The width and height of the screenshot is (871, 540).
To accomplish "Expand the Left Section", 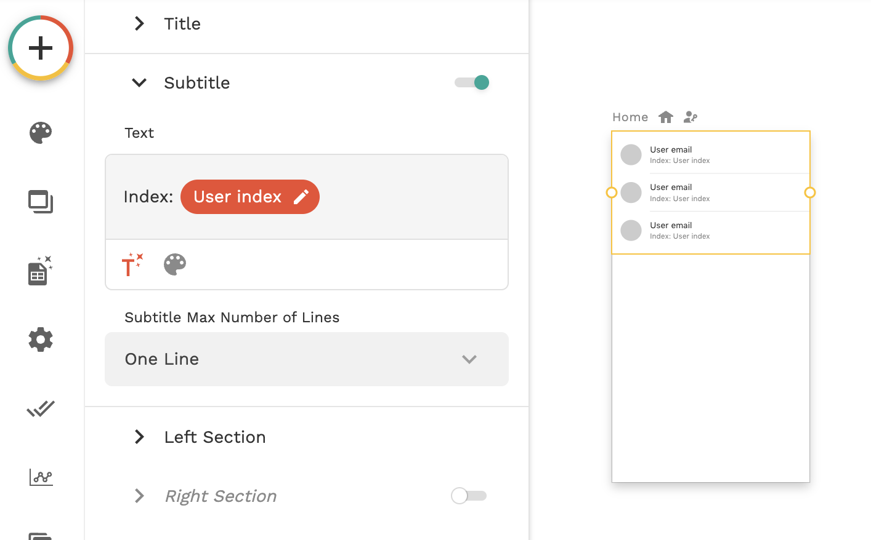I will pyautogui.click(x=140, y=437).
